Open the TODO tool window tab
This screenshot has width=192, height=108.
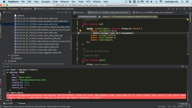pyautogui.click(x=8, y=103)
